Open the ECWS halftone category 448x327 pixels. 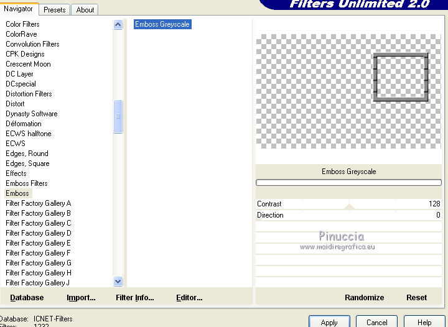(29, 134)
